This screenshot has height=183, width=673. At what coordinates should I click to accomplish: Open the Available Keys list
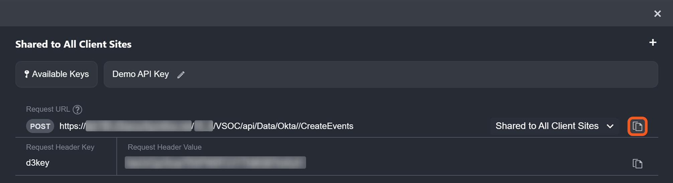tap(57, 74)
